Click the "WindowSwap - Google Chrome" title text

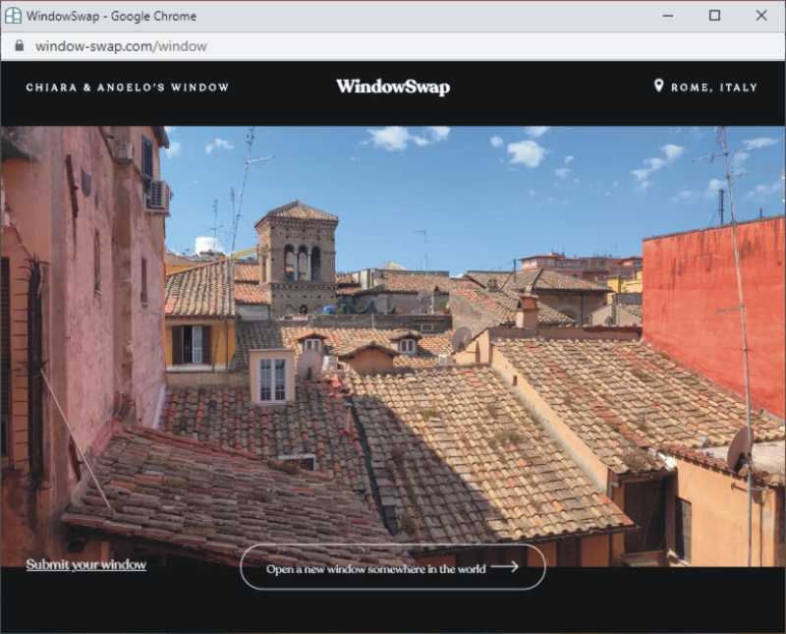tap(111, 16)
